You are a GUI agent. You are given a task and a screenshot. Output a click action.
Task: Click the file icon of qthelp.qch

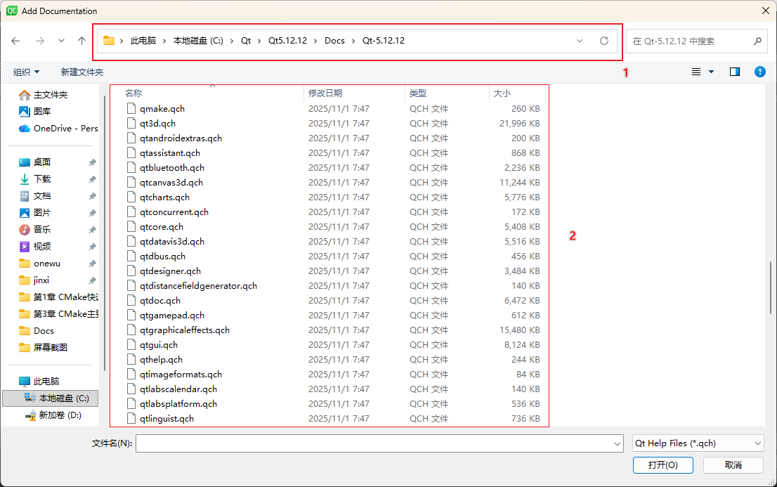pyautogui.click(x=131, y=360)
